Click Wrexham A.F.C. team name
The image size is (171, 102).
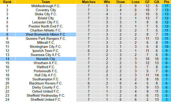(46, 63)
